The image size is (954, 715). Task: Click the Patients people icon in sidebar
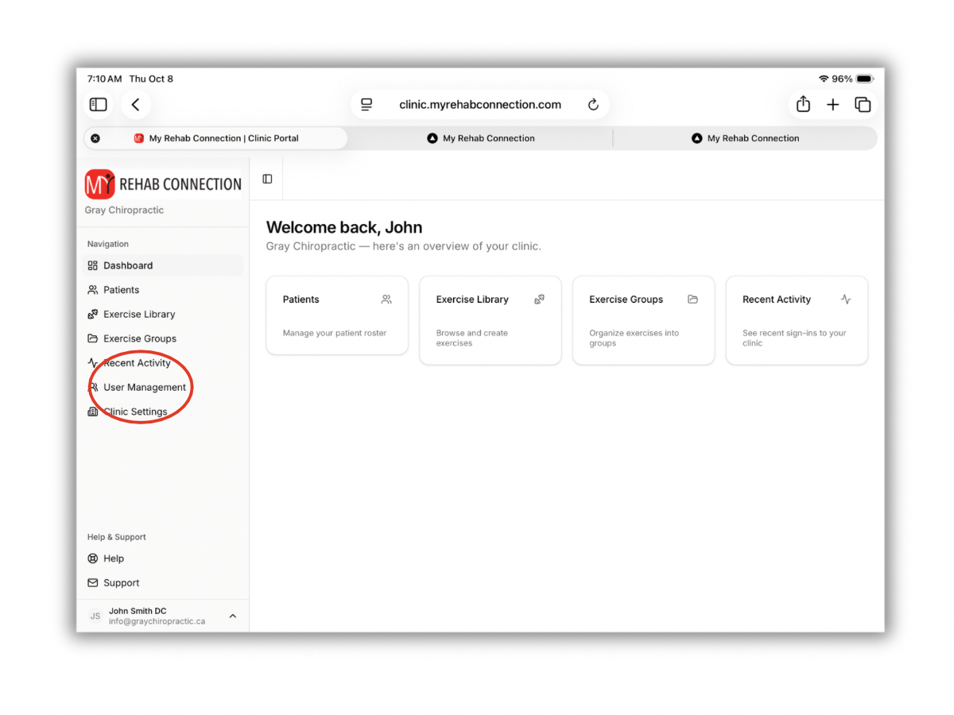pos(93,290)
